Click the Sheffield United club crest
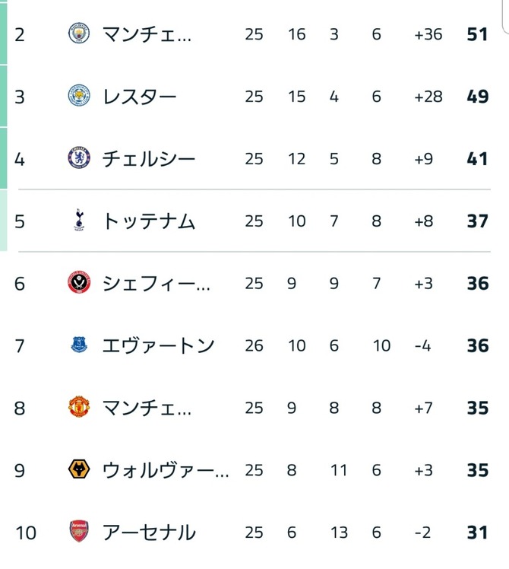The image size is (509, 569). [x=79, y=282]
